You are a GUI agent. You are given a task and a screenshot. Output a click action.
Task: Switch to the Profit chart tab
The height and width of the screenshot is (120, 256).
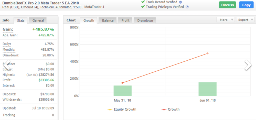tap(125, 20)
